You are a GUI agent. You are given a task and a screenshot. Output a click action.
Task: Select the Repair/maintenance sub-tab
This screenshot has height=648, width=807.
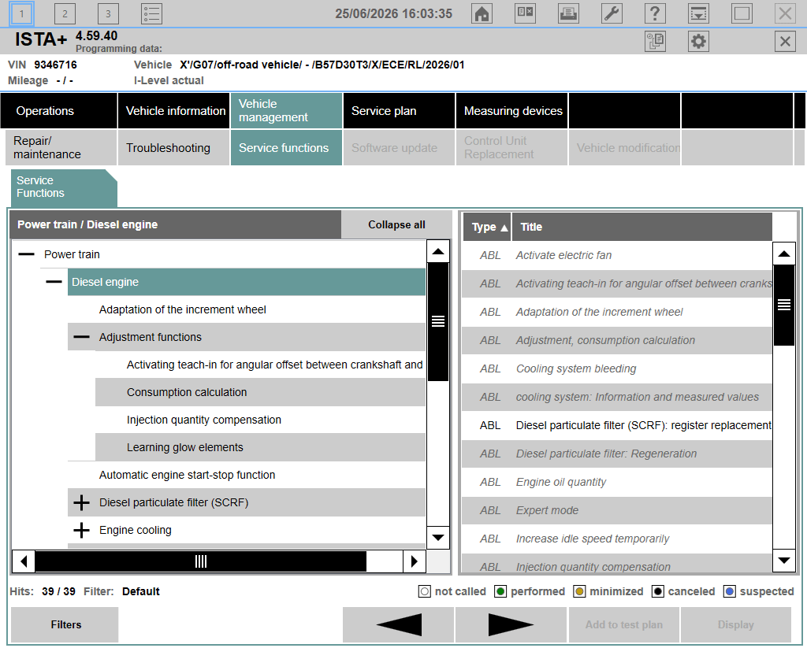pyautogui.click(x=61, y=147)
